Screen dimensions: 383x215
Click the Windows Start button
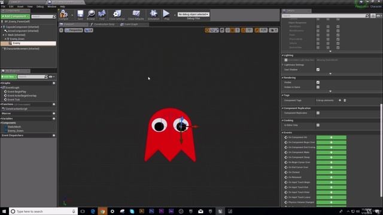[4, 211]
